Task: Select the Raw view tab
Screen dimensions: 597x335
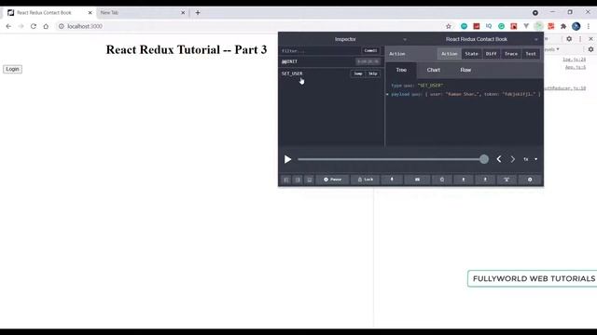Action: 465,70
